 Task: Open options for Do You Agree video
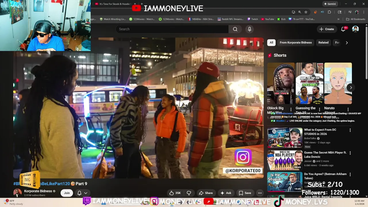click(350, 175)
